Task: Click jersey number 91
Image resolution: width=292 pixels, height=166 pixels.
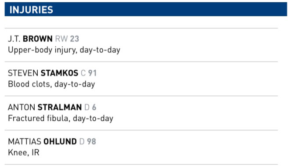Action: pyautogui.click(x=92, y=73)
